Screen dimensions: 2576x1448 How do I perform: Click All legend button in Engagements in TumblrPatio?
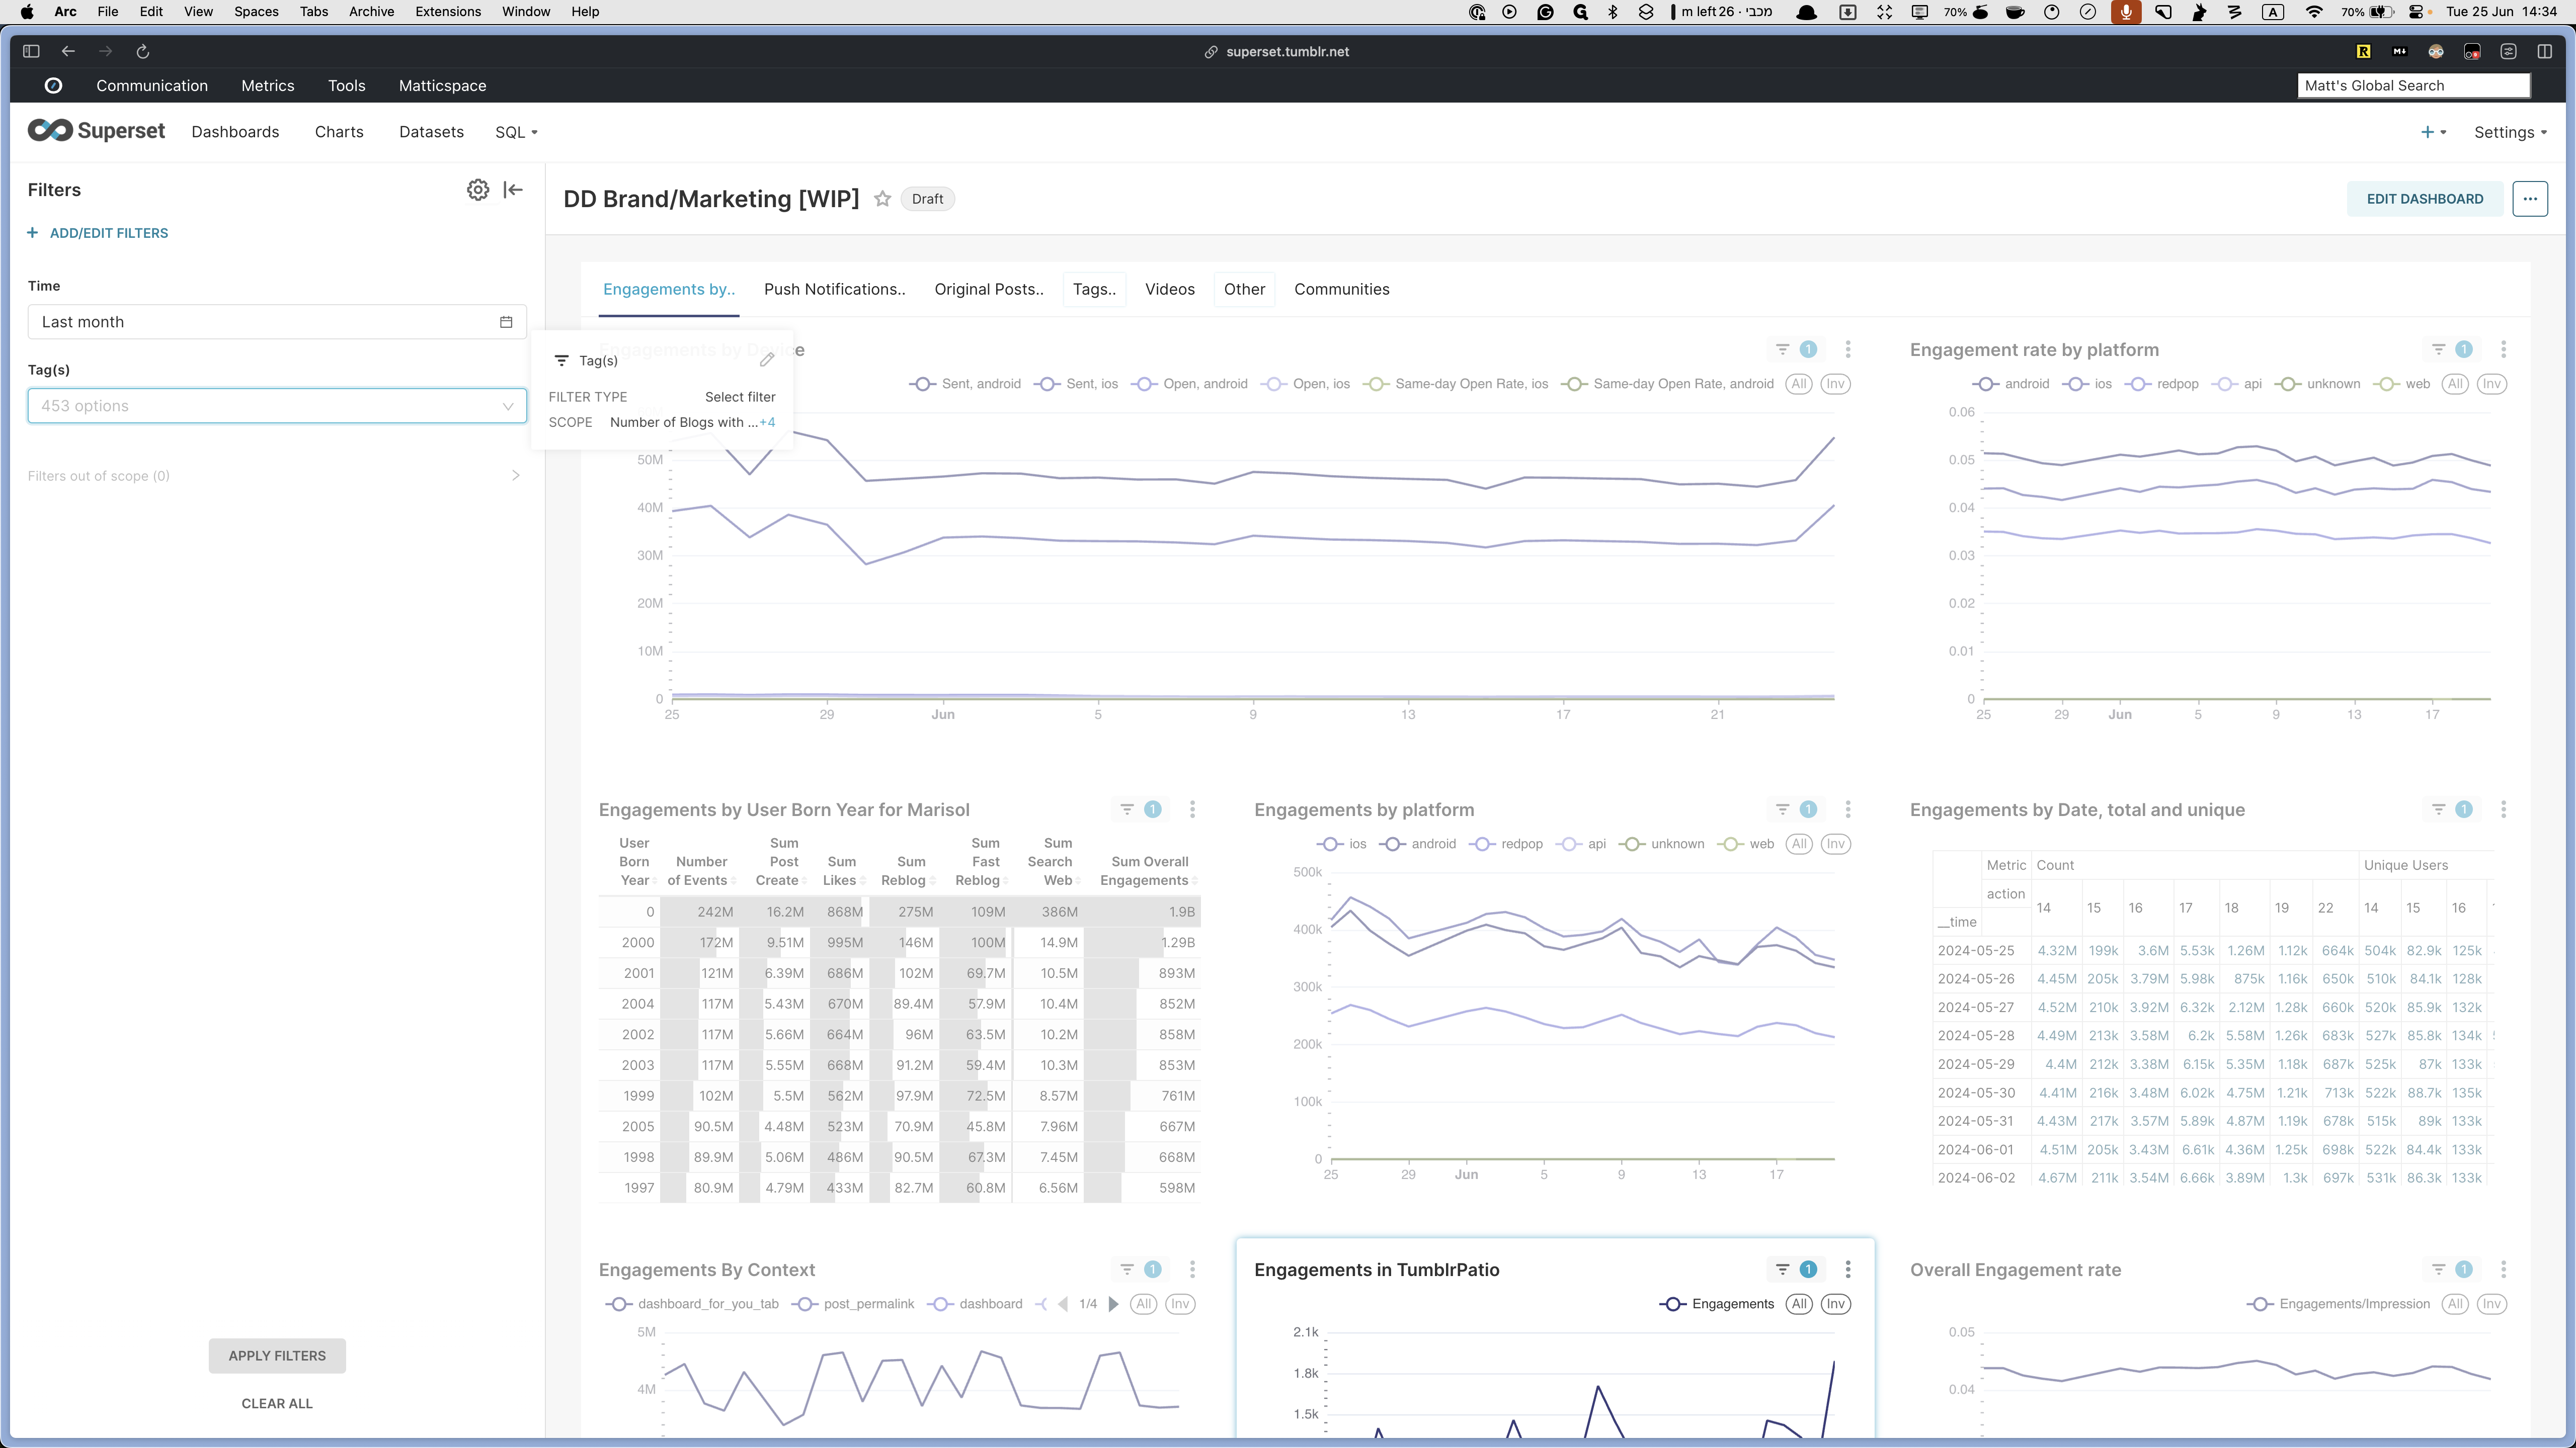1799,1304
